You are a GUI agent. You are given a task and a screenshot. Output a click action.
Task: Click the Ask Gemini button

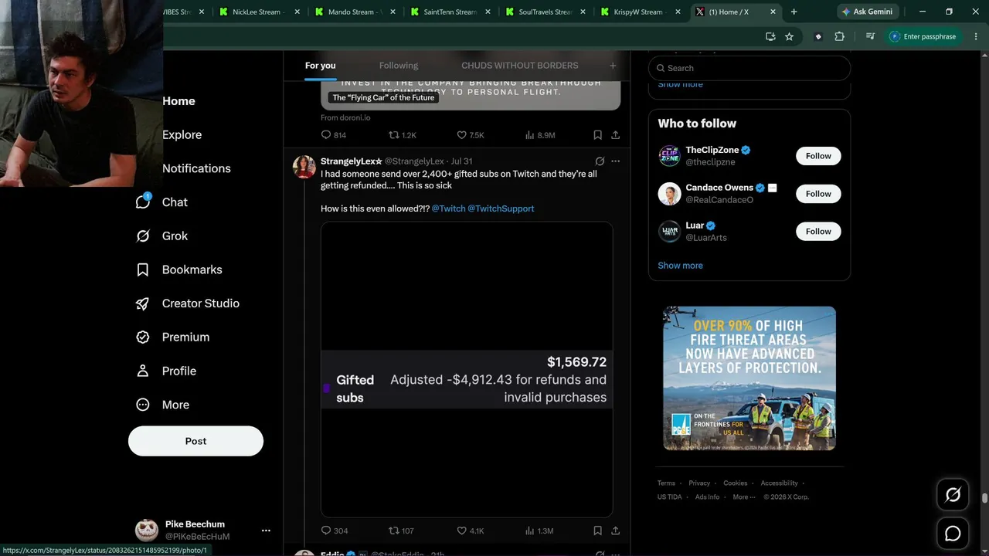[867, 12]
